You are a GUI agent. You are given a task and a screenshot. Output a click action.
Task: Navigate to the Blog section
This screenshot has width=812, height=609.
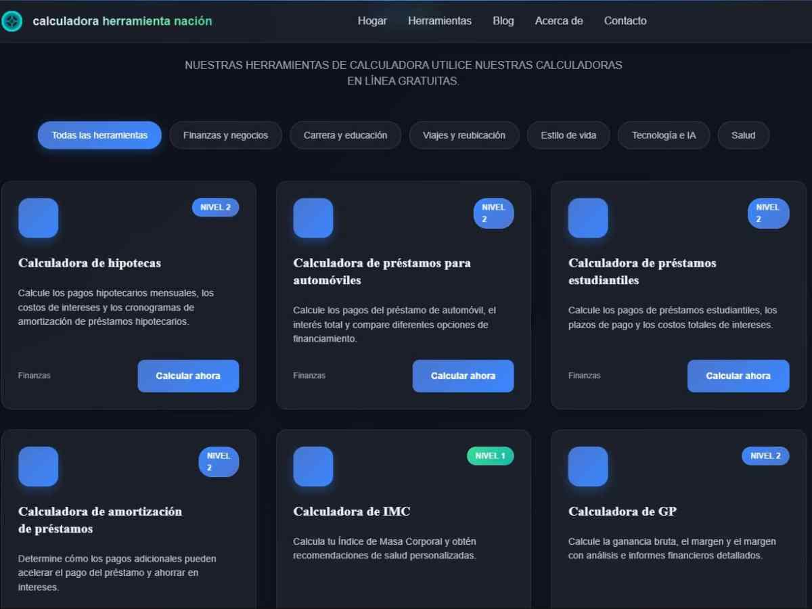click(503, 21)
